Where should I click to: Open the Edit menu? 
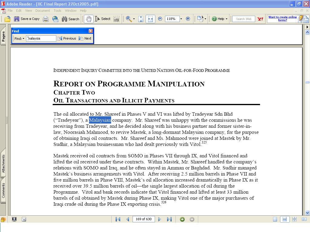click(19, 11)
